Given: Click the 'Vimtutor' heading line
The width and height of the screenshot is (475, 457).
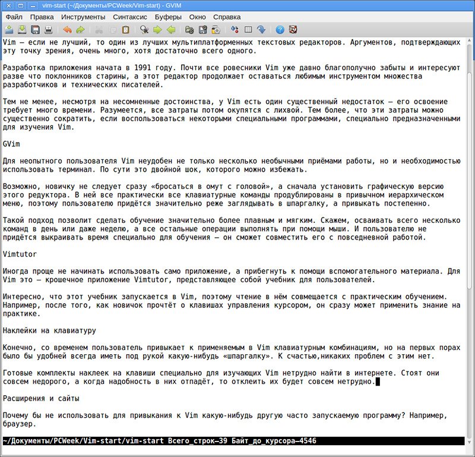Looking at the screenshot, I should click(20, 254).
